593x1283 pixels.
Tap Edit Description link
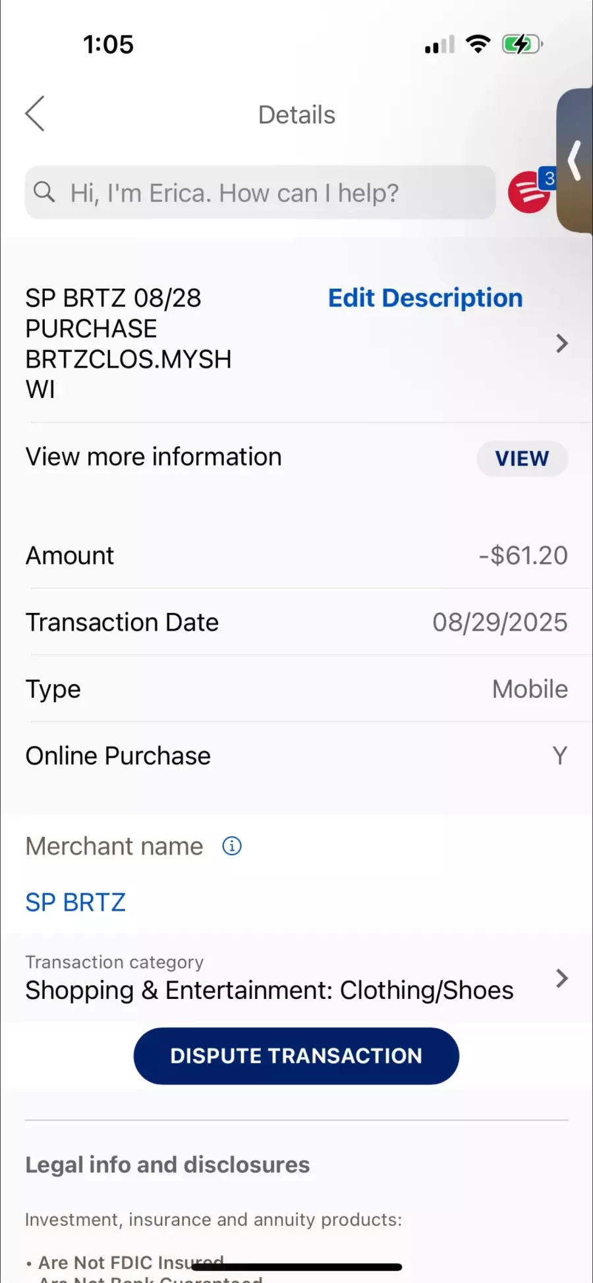[x=425, y=298]
